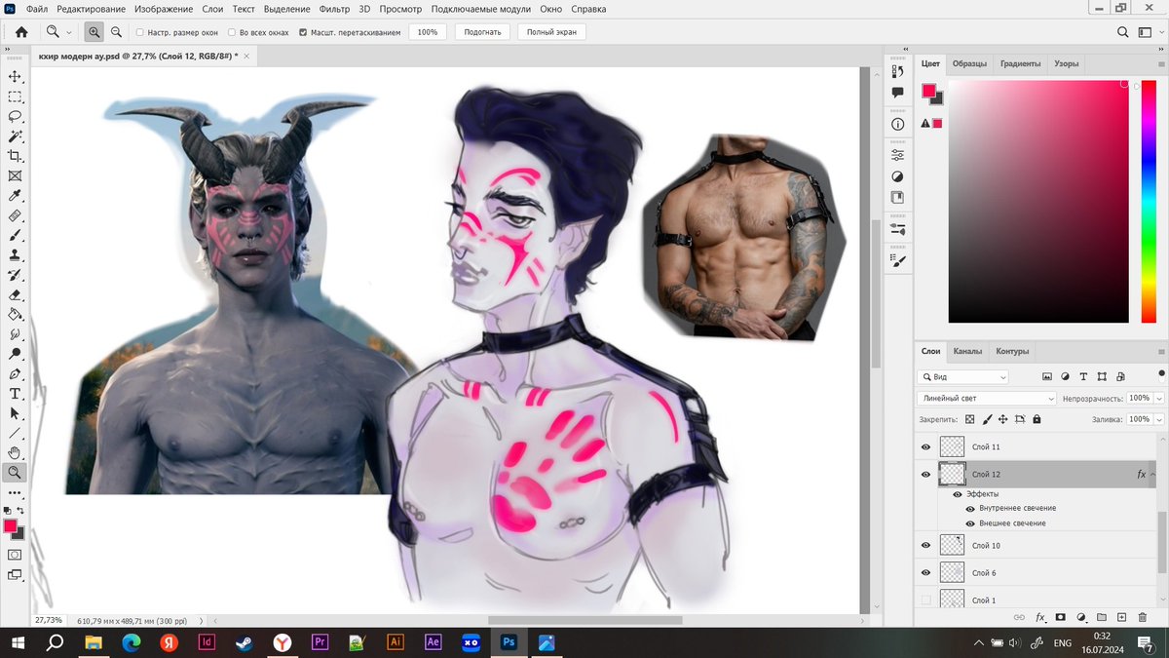1169x658 pixels.
Task: Hide the Слой 11 layer
Action: point(926,446)
